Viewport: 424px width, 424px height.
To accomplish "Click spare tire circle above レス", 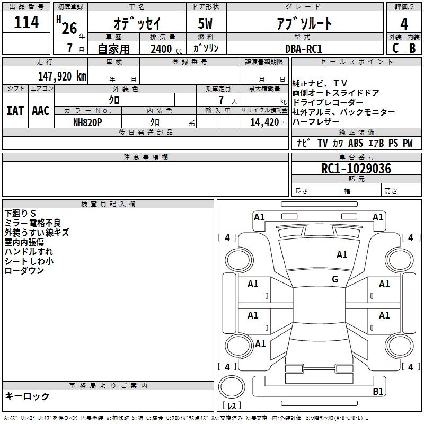I will [232, 386].
